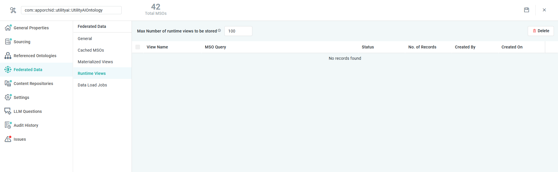Click the Issues warning icon
Viewport: 558px width, 172px height.
click(8, 139)
